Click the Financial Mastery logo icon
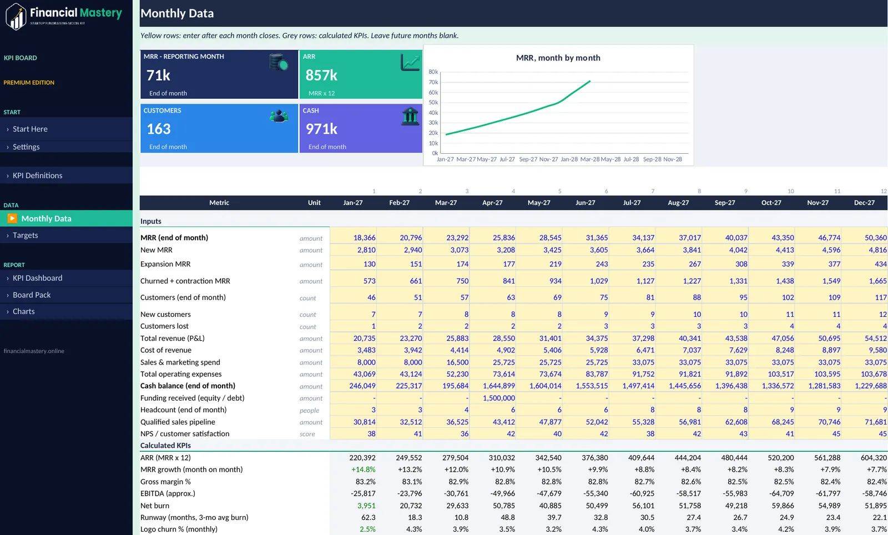The image size is (888, 535). pos(16,16)
